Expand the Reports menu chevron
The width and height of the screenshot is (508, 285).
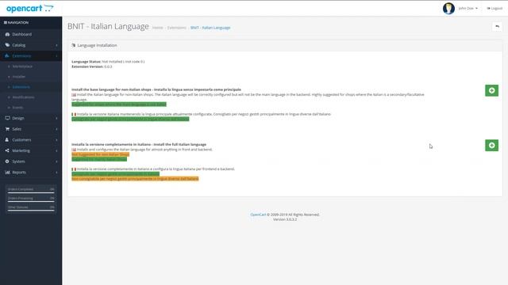[56, 173]
